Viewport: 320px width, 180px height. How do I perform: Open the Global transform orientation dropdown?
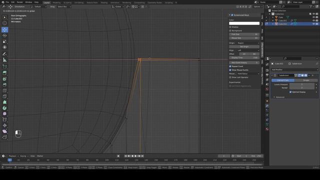point(118,6)
